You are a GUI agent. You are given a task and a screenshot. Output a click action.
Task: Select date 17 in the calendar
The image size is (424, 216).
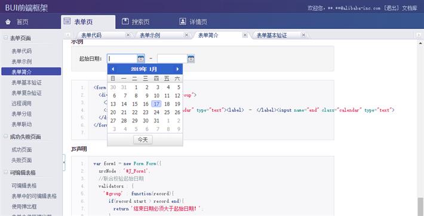coord(156,104)
